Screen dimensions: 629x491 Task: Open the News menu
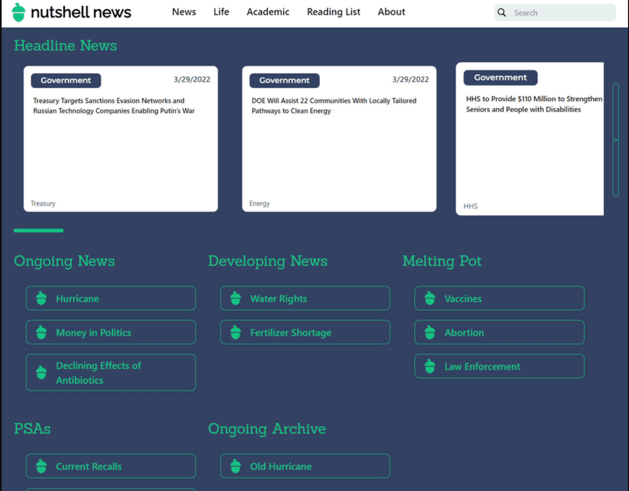[184, 12]
